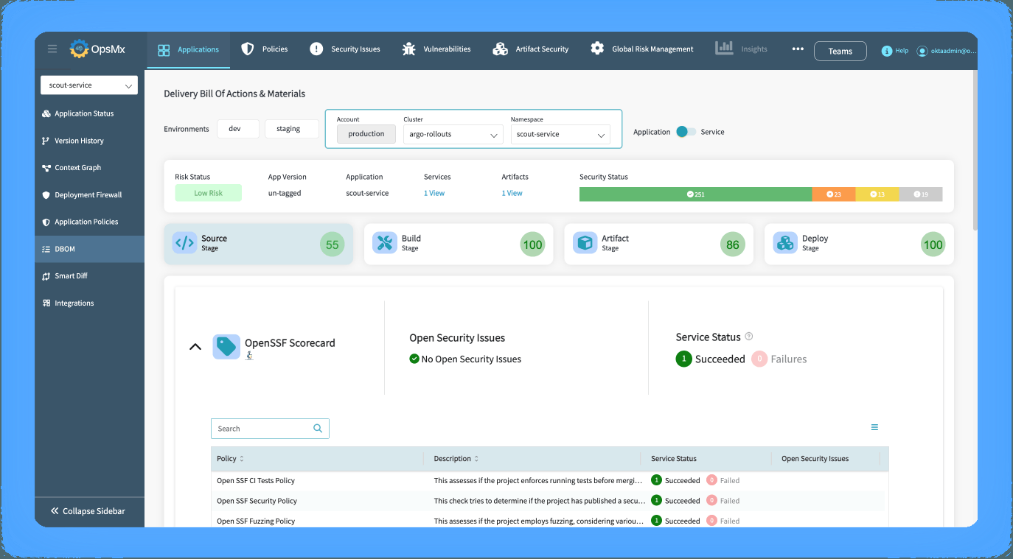This screenshot has width=1013, height=559.
Task: Click the OpenSSF Scorecard tag icon
Action: [226, 346]
